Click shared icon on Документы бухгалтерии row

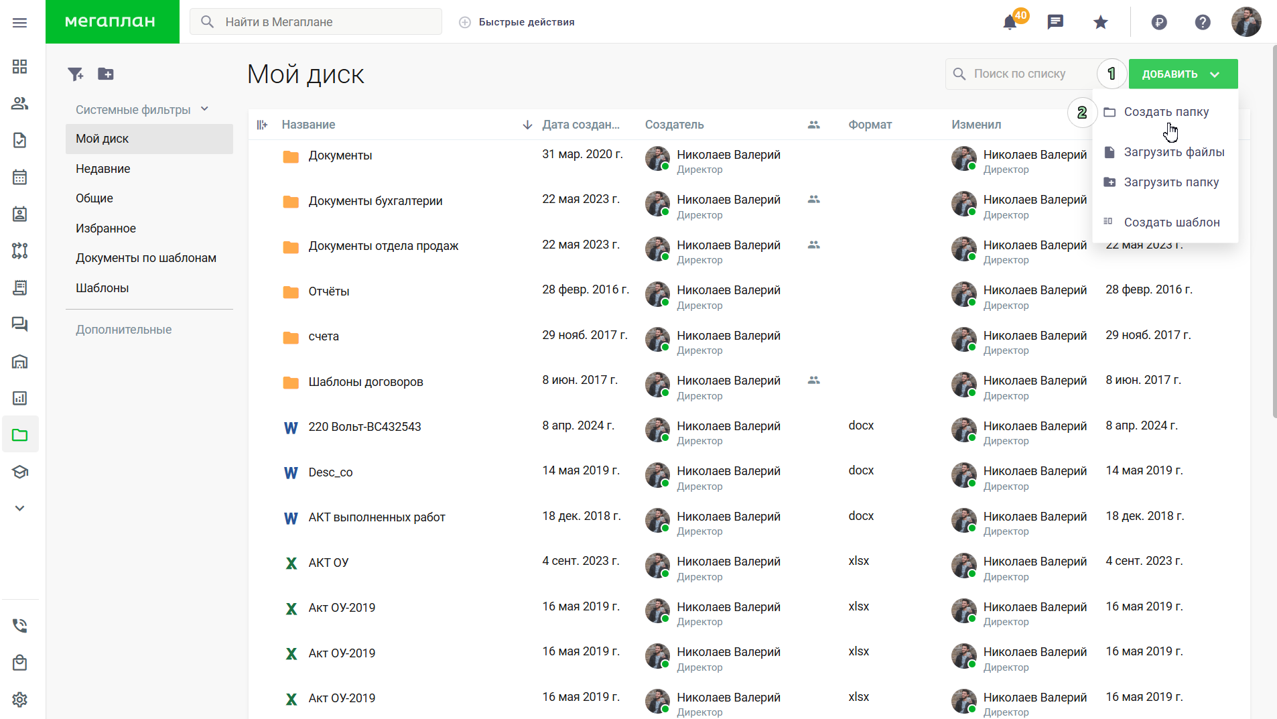coord(814,199)
